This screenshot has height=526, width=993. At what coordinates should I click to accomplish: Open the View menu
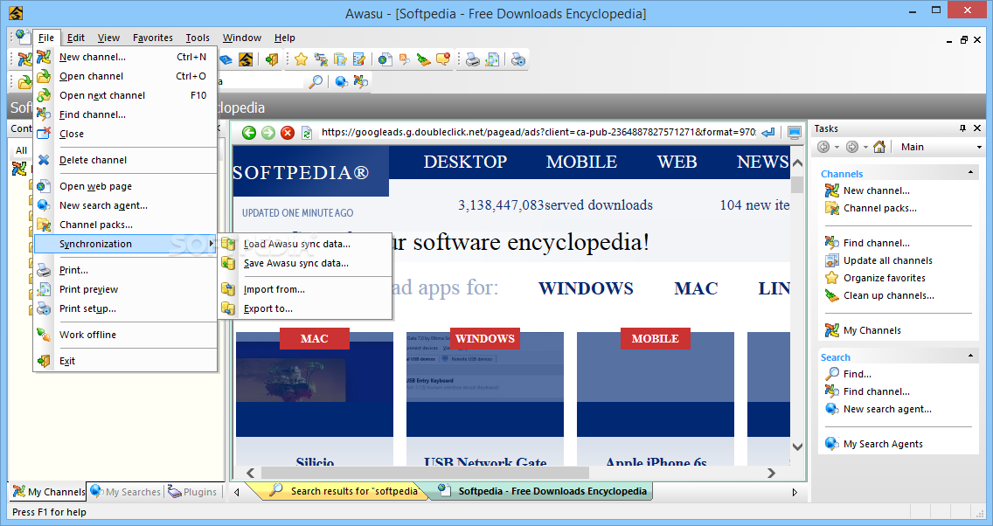[108, 38]
